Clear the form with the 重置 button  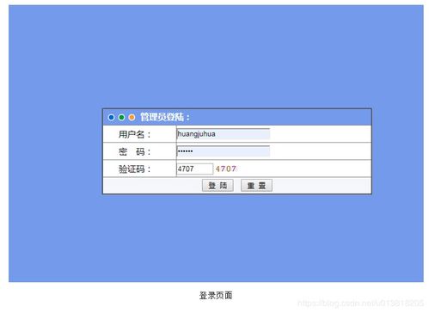tap(256, 186)
